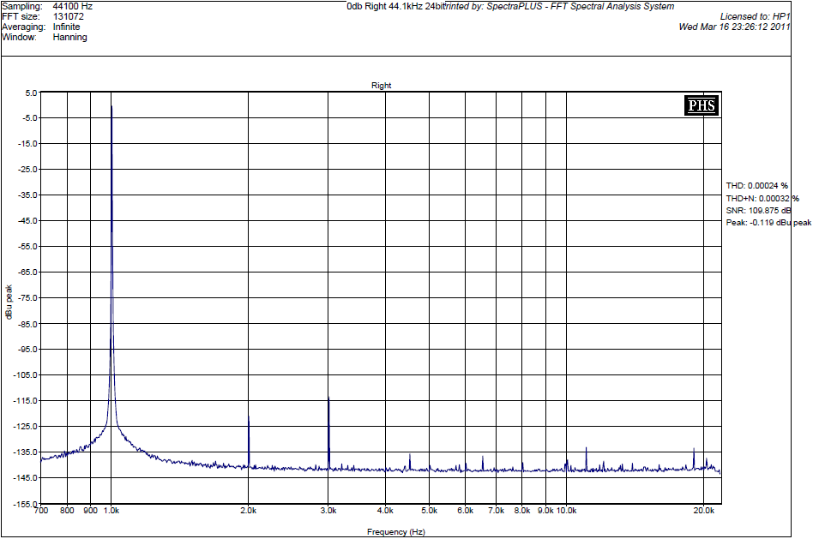Click 'Licensed to: HP1' text
This screenshot has width=813, height=539.
point(755,16)
